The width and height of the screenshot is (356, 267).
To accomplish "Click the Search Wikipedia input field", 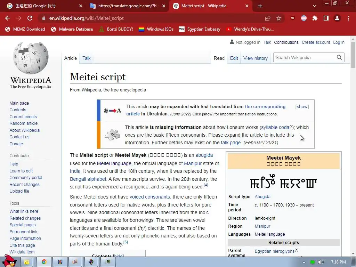I will pyautogui.click(x=305, y=57).
